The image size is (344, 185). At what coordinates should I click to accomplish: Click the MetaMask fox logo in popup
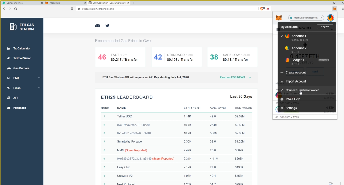pyautogui.click(x=279, y=18)
